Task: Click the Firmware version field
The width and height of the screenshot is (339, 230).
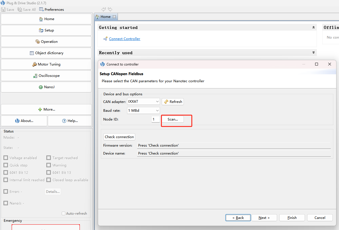Action: pyautogui.click(x=234, y=145)
